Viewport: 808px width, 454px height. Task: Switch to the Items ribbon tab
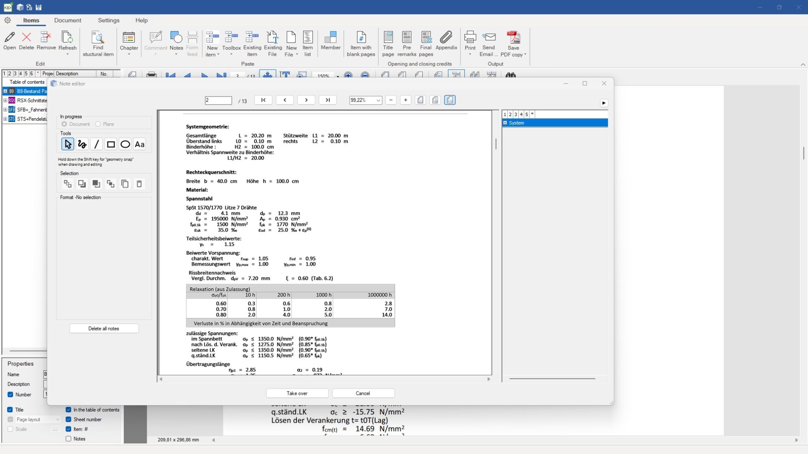pos(31,20)
